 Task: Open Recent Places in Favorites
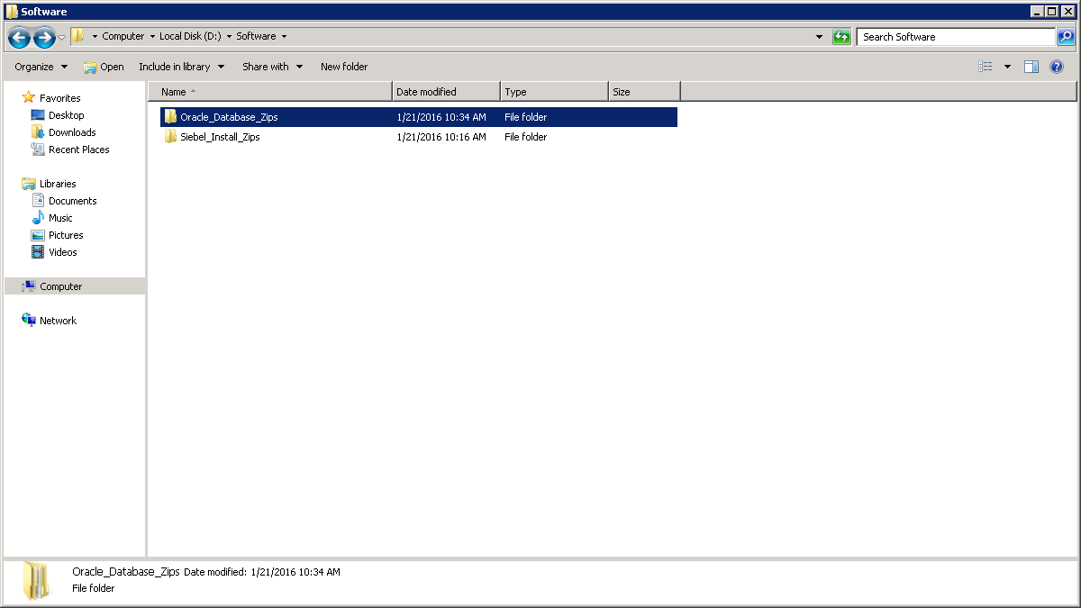click(x=78, y=150)
